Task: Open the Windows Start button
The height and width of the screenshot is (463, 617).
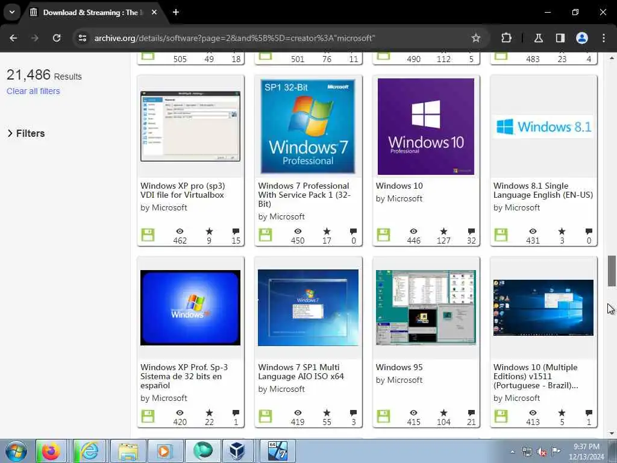Action: pyautogui.click(x=16, y=451)
